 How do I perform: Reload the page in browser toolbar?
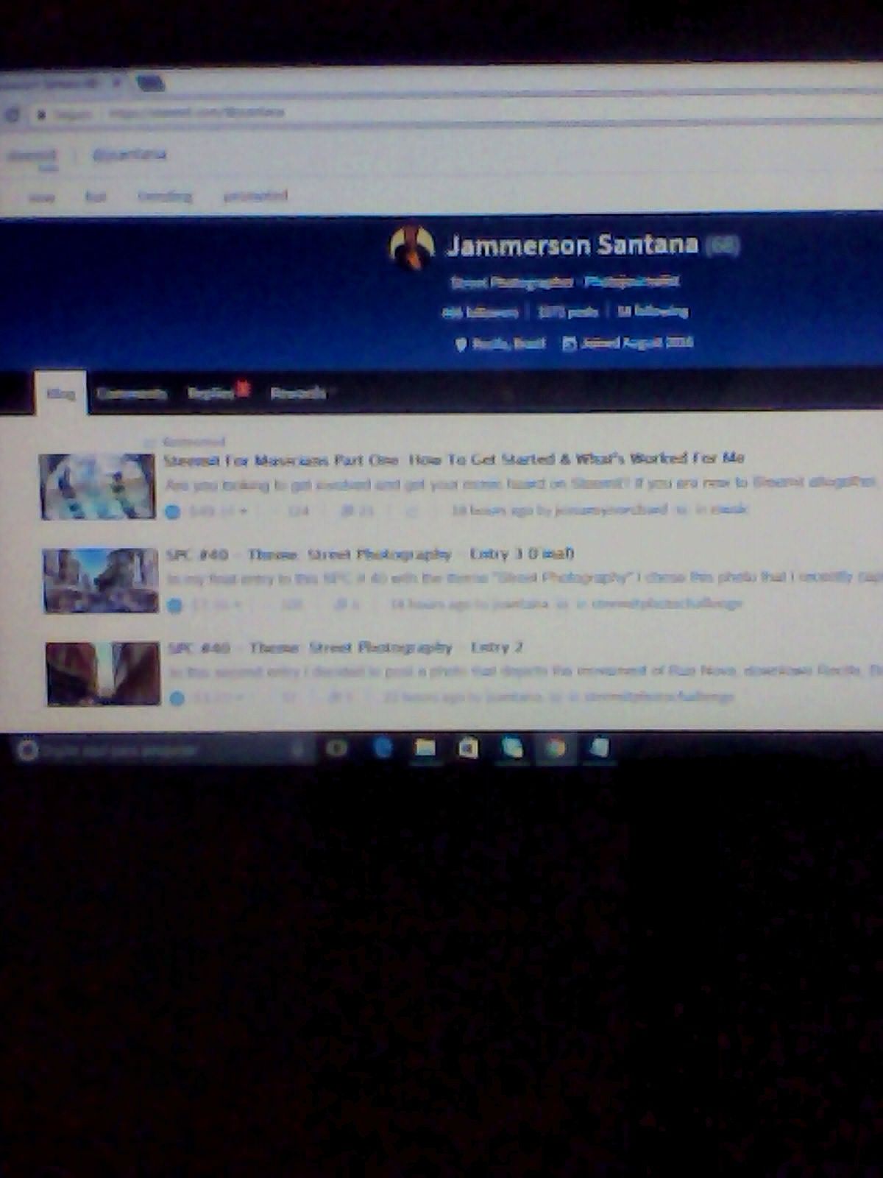[13, 114]
